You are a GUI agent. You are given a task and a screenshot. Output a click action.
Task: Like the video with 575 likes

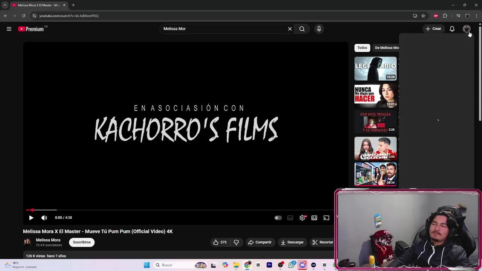coord(220,242)
